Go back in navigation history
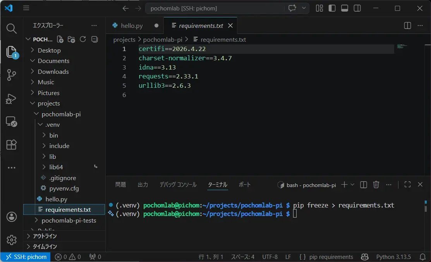 pyautogui.click(x=125, y=9)
